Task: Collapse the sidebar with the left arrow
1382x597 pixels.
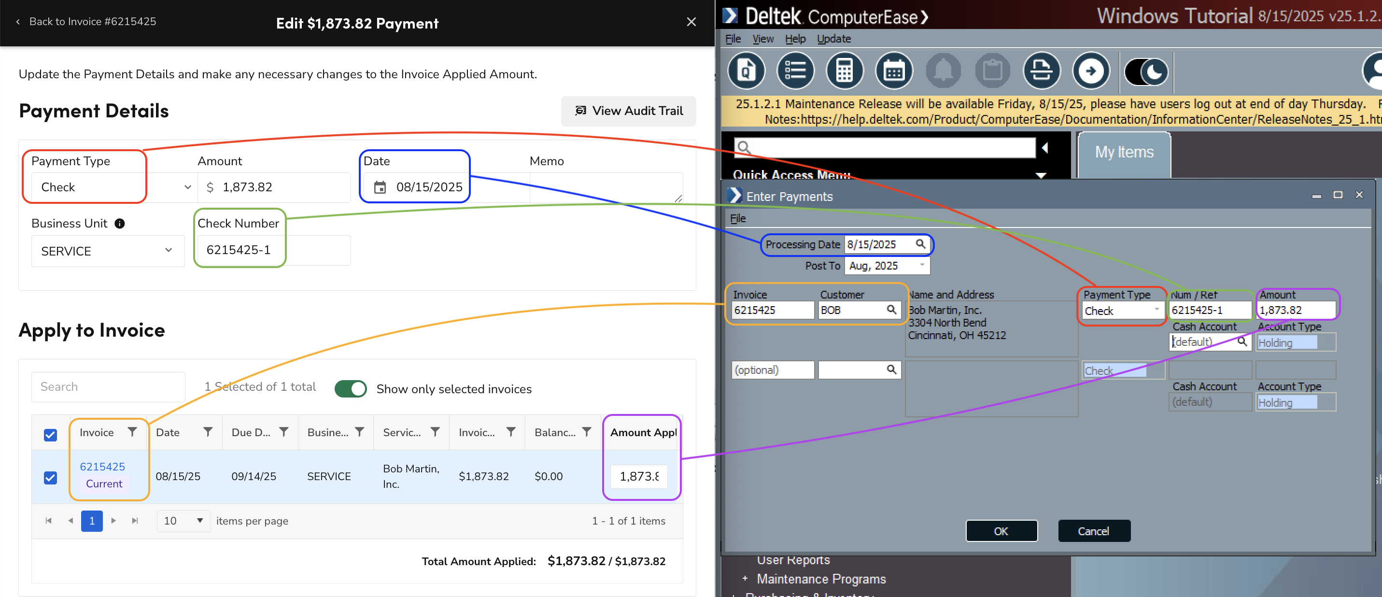Action: coord(1044,147)
